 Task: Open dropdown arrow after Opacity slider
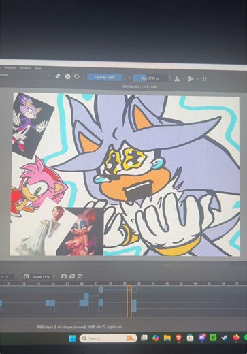(130, 78)
